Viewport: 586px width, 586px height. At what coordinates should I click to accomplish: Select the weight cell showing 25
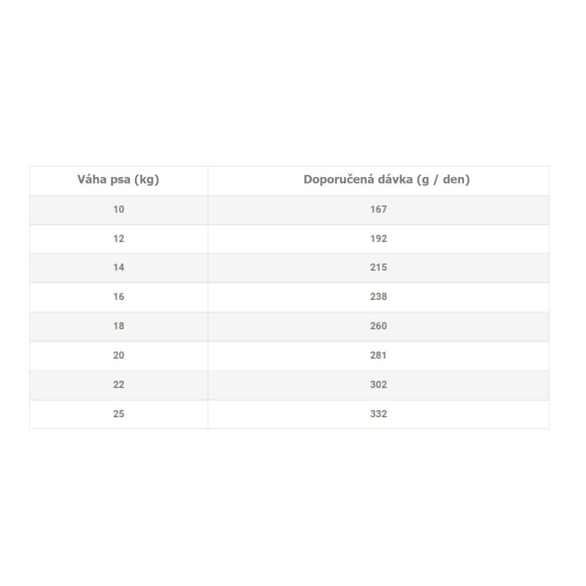click(119, 414)
